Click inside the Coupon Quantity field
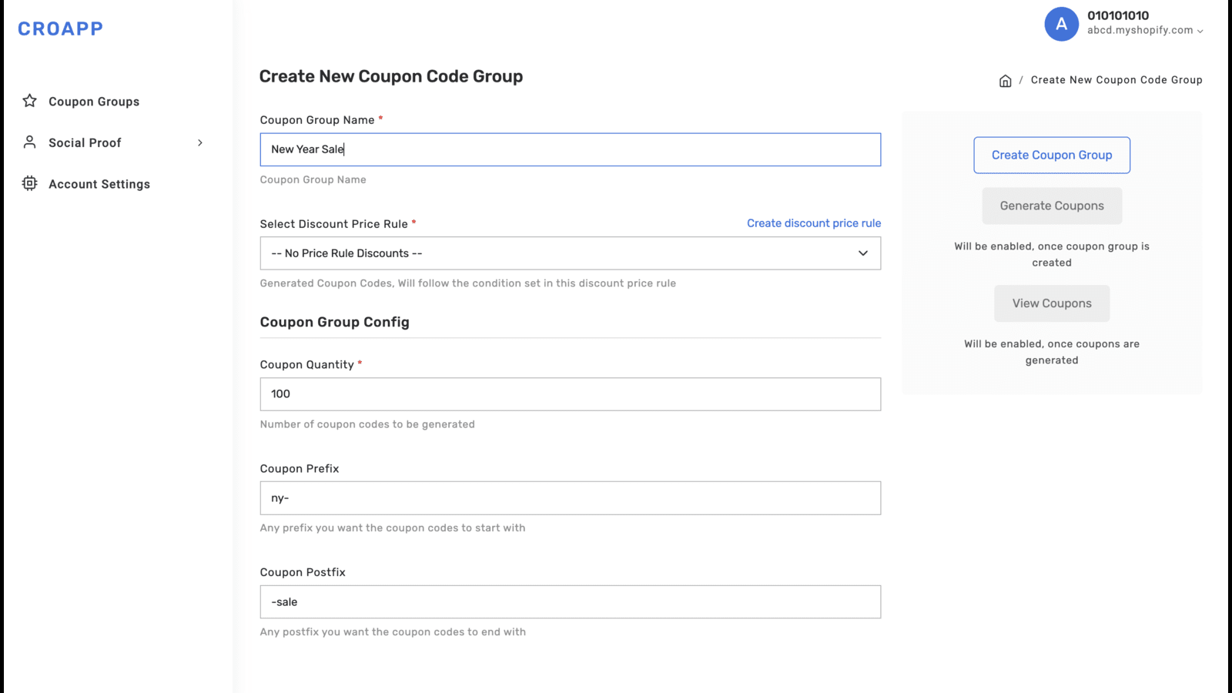The height and width of the screenshot is (693, 1232). [570, 393]
